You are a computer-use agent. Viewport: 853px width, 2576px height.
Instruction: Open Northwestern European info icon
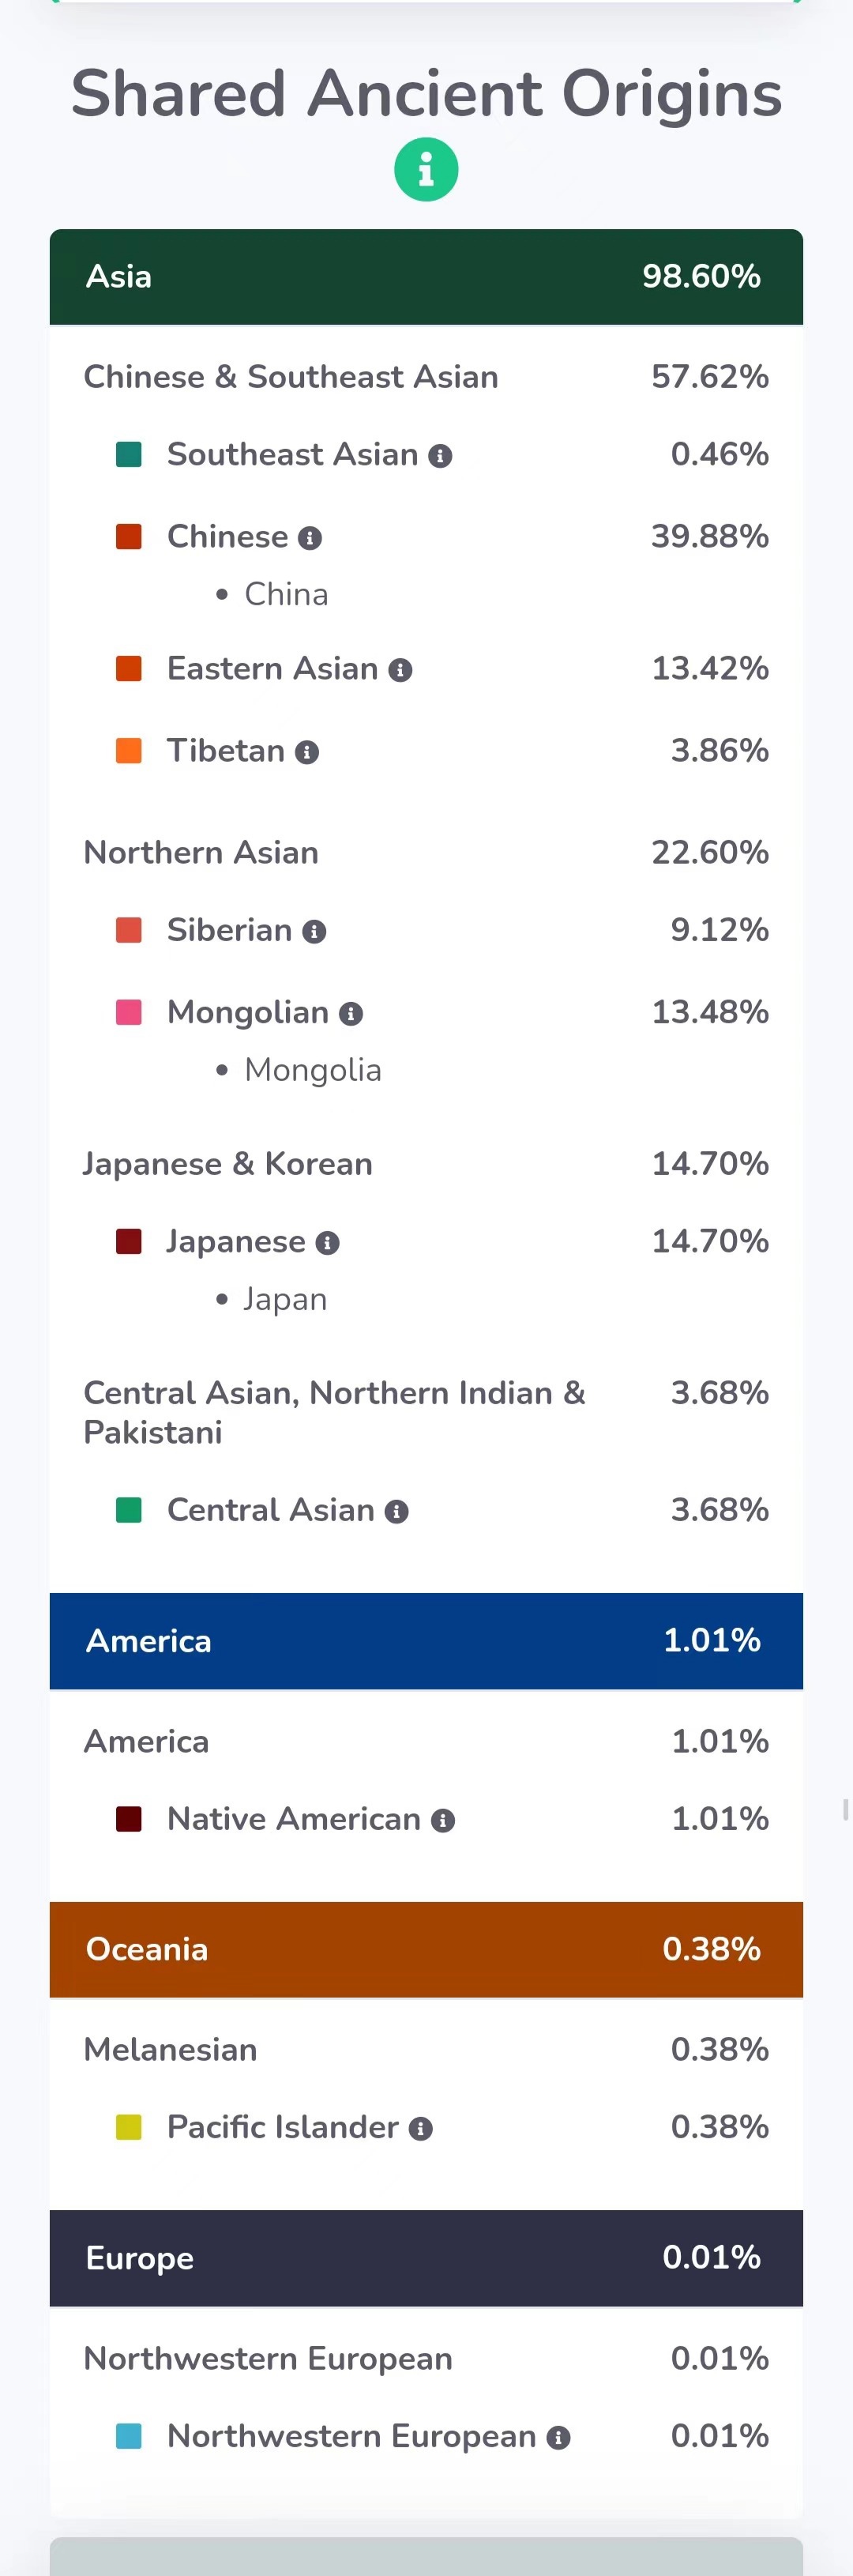[x=559, y=2438]
